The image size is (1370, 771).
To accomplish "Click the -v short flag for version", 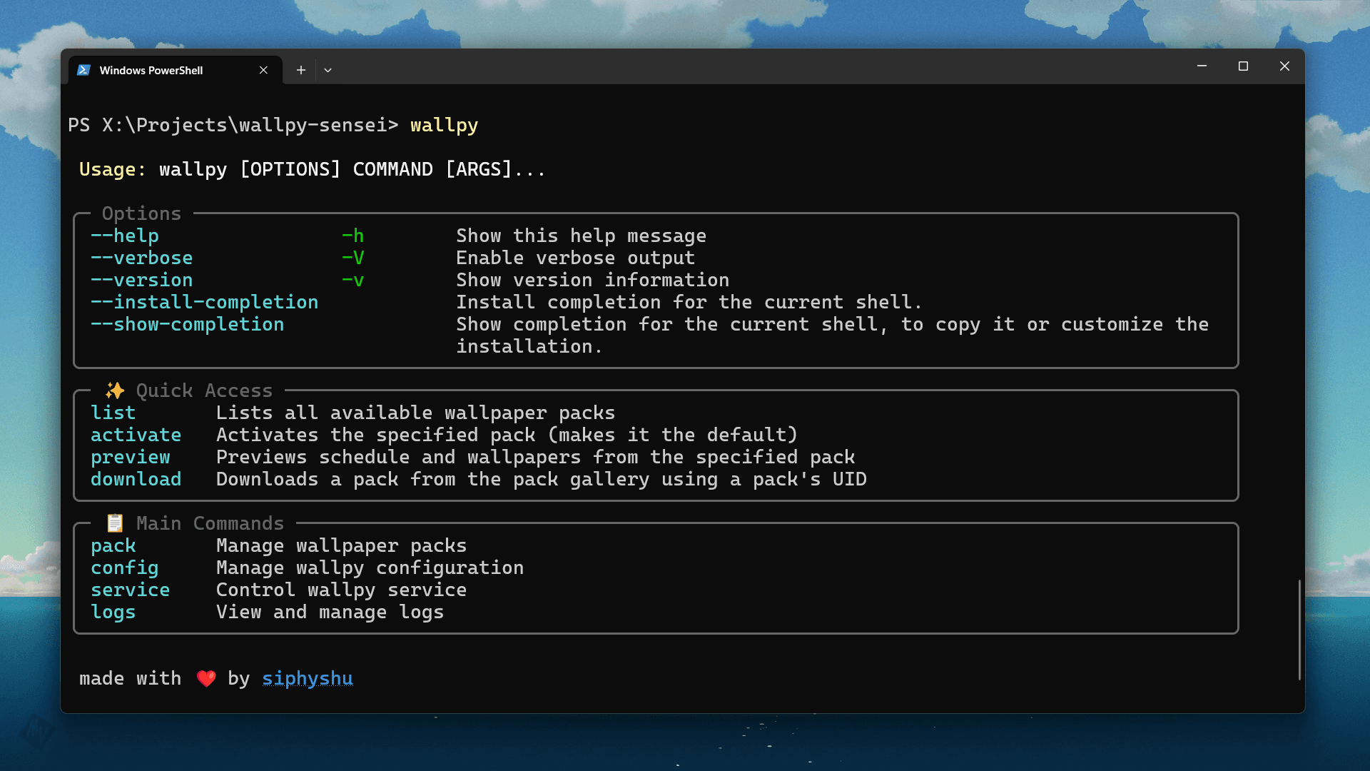I will [353, 280].
